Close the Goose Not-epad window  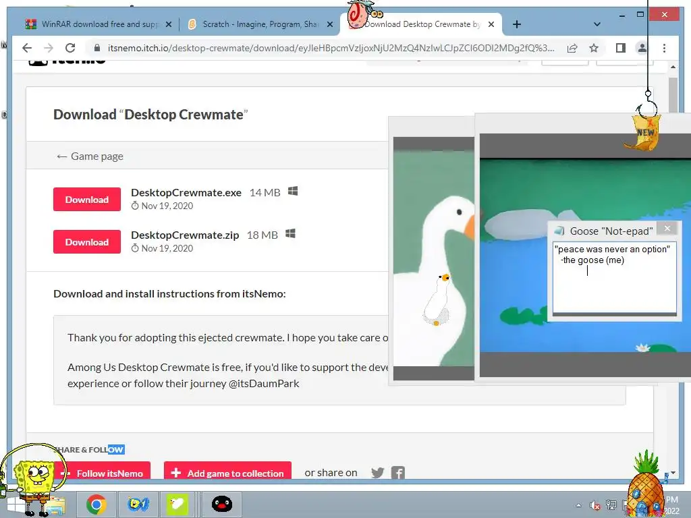[x=667, y=228]
